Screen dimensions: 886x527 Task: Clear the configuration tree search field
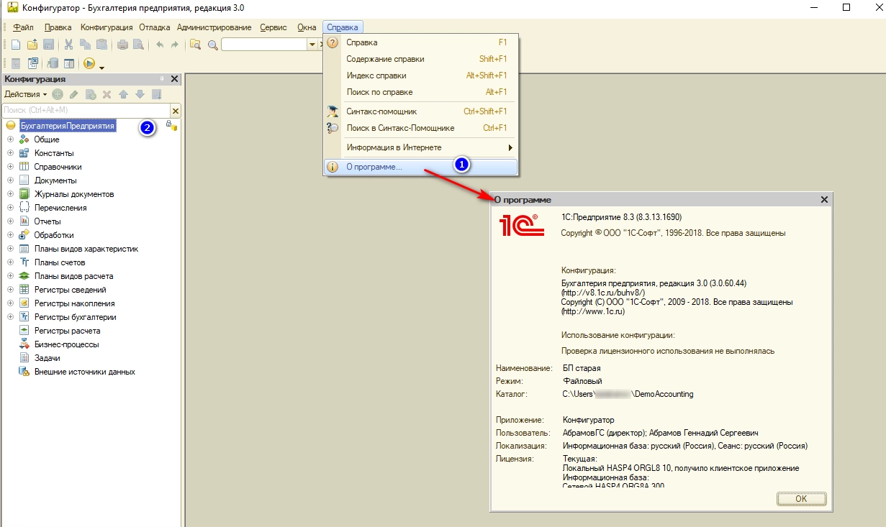pyautogui.click(x=175, y=110)
